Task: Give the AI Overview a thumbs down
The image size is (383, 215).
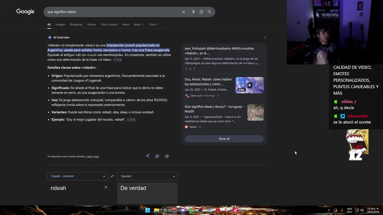Action: 167,156
